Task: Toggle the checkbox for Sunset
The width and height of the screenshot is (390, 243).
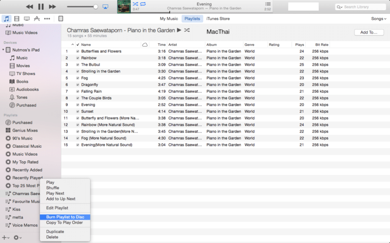Action: pyautogui.click(x=78, y=111)
